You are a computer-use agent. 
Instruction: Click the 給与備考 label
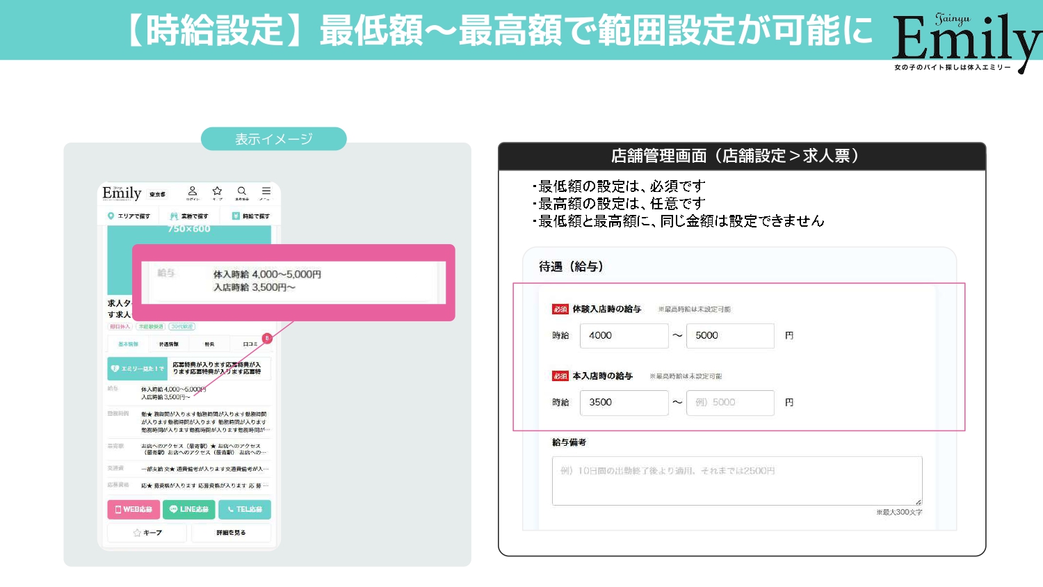pyautogui.click(x=569, y=442)
